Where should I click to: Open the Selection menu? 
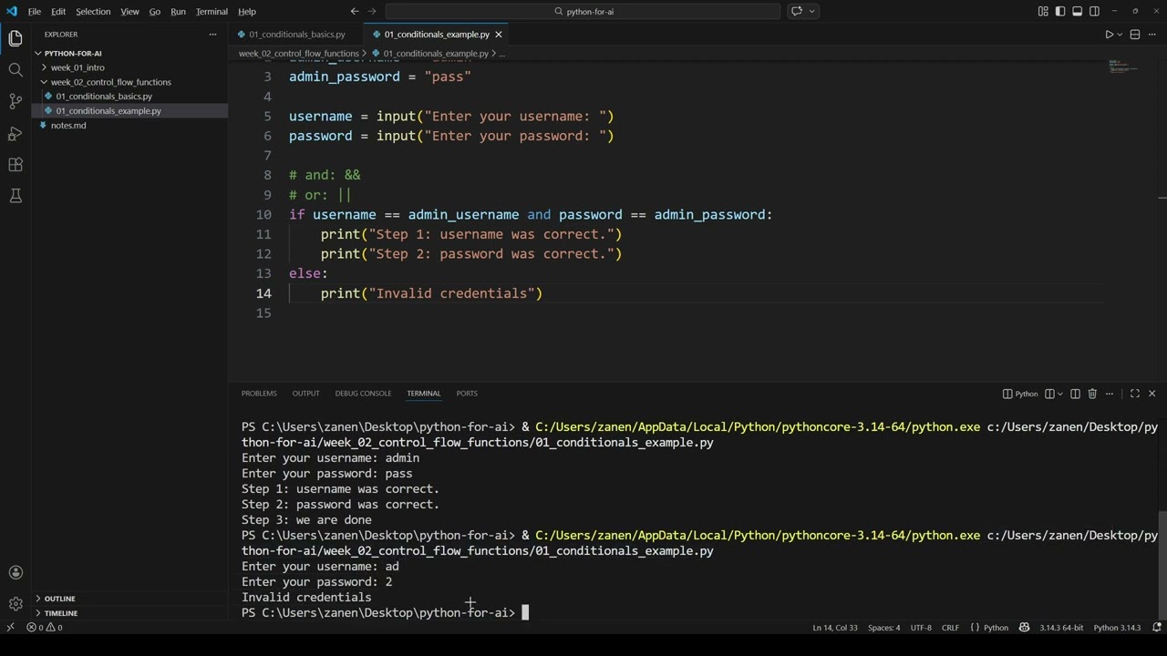(93, 11)
